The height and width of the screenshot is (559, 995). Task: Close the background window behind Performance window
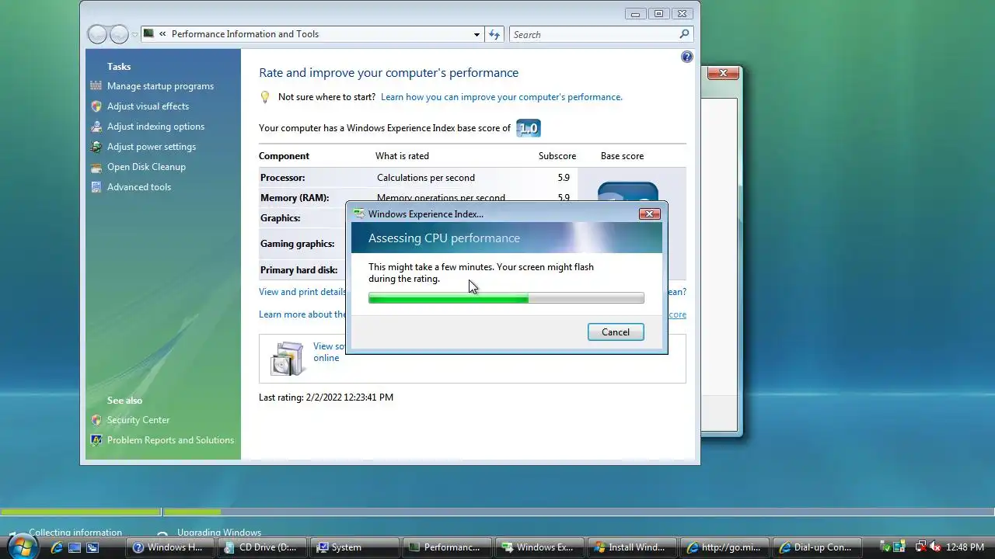[723, 73]
